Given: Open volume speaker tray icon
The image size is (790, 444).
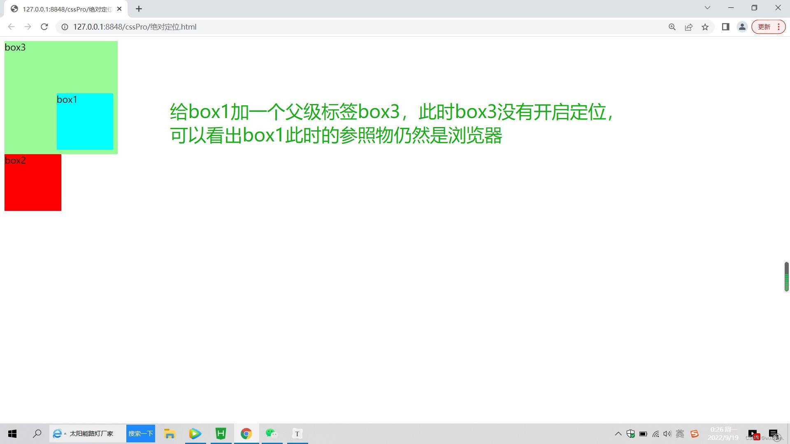Looking at the screenshot, I should pyautogui.click(x=667, y=434).
